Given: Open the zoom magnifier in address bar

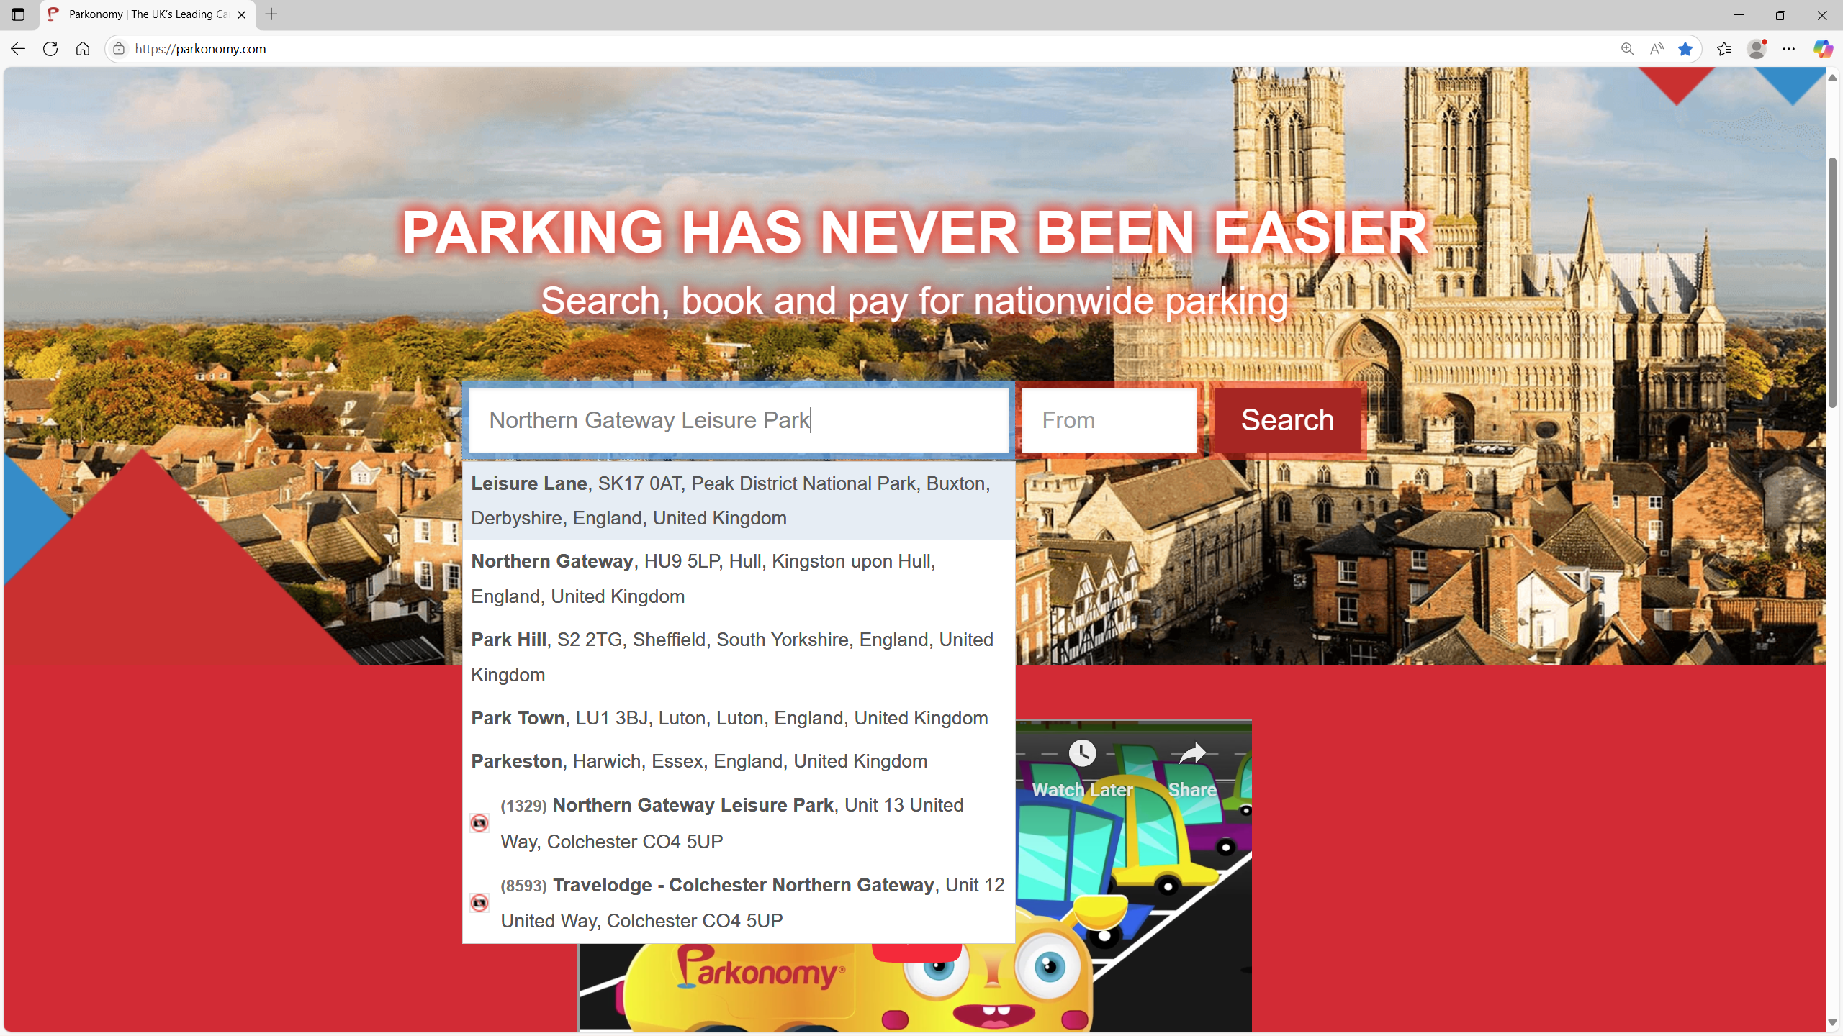Looking at the screenshot, I should [1627, 49].
